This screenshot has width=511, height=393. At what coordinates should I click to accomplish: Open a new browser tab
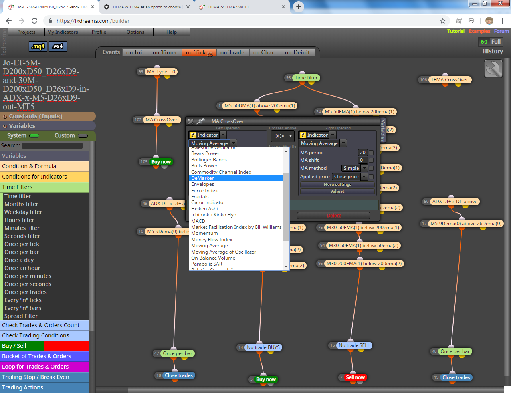pos(298,6)
